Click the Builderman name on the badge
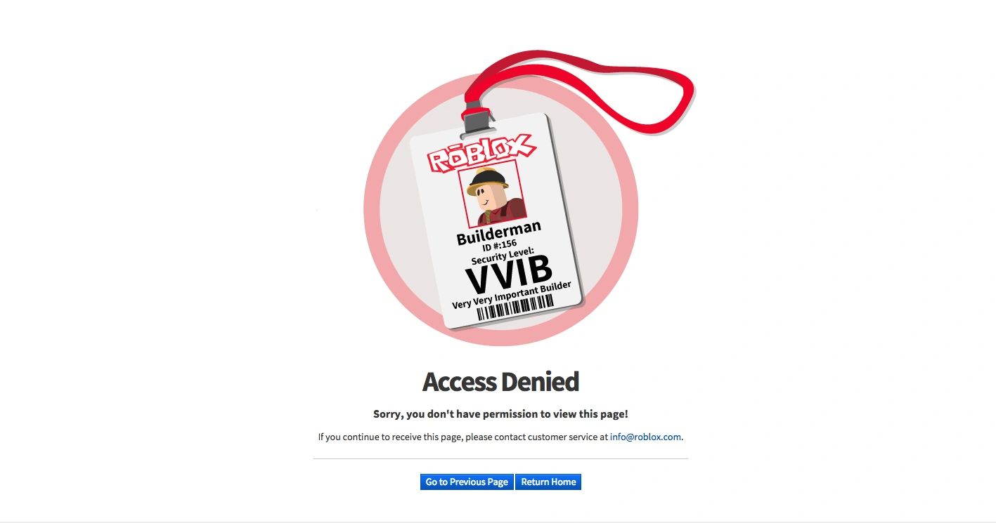Viewport: 996px width, 523px height. click(x=499, y=232)
